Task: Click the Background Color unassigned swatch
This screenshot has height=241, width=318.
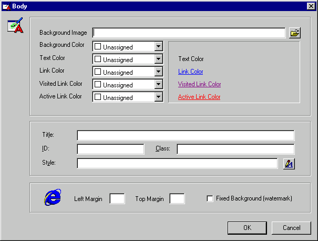Action: click(98, 47)
